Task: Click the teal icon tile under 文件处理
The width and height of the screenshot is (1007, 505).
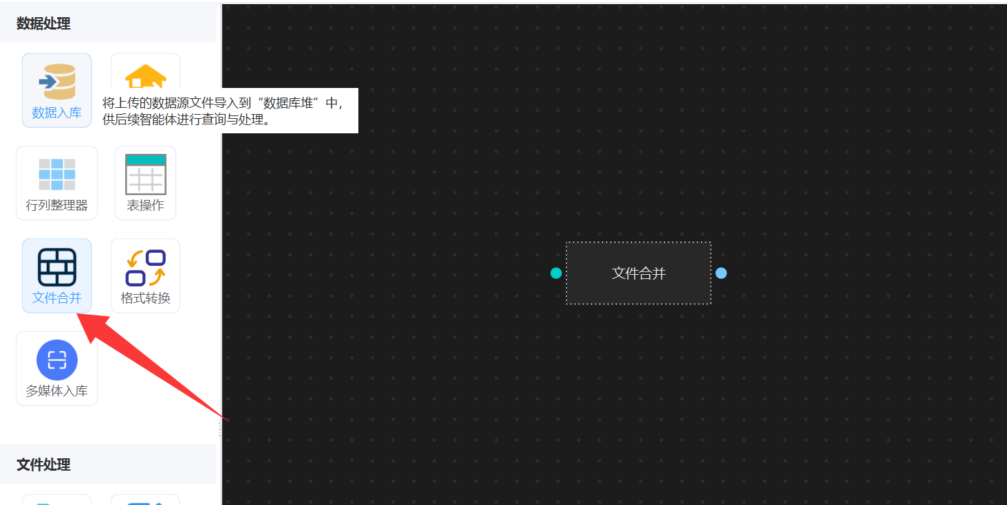Action: [x=56, y=500]
